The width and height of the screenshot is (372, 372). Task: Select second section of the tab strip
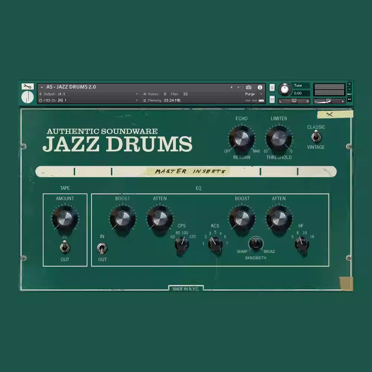93,171
